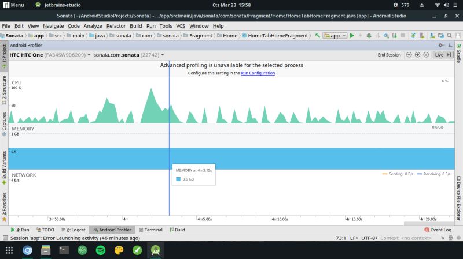This screenshot has height=259, width=463.
Task: Click the Fragment breadcrumb folder
Action: pos(198,36)
